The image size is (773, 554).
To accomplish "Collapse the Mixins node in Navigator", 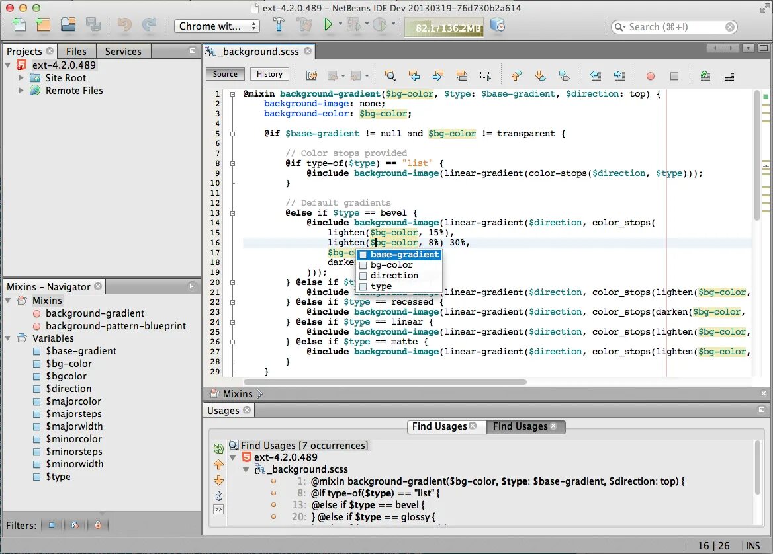I will tap(8, 301).
